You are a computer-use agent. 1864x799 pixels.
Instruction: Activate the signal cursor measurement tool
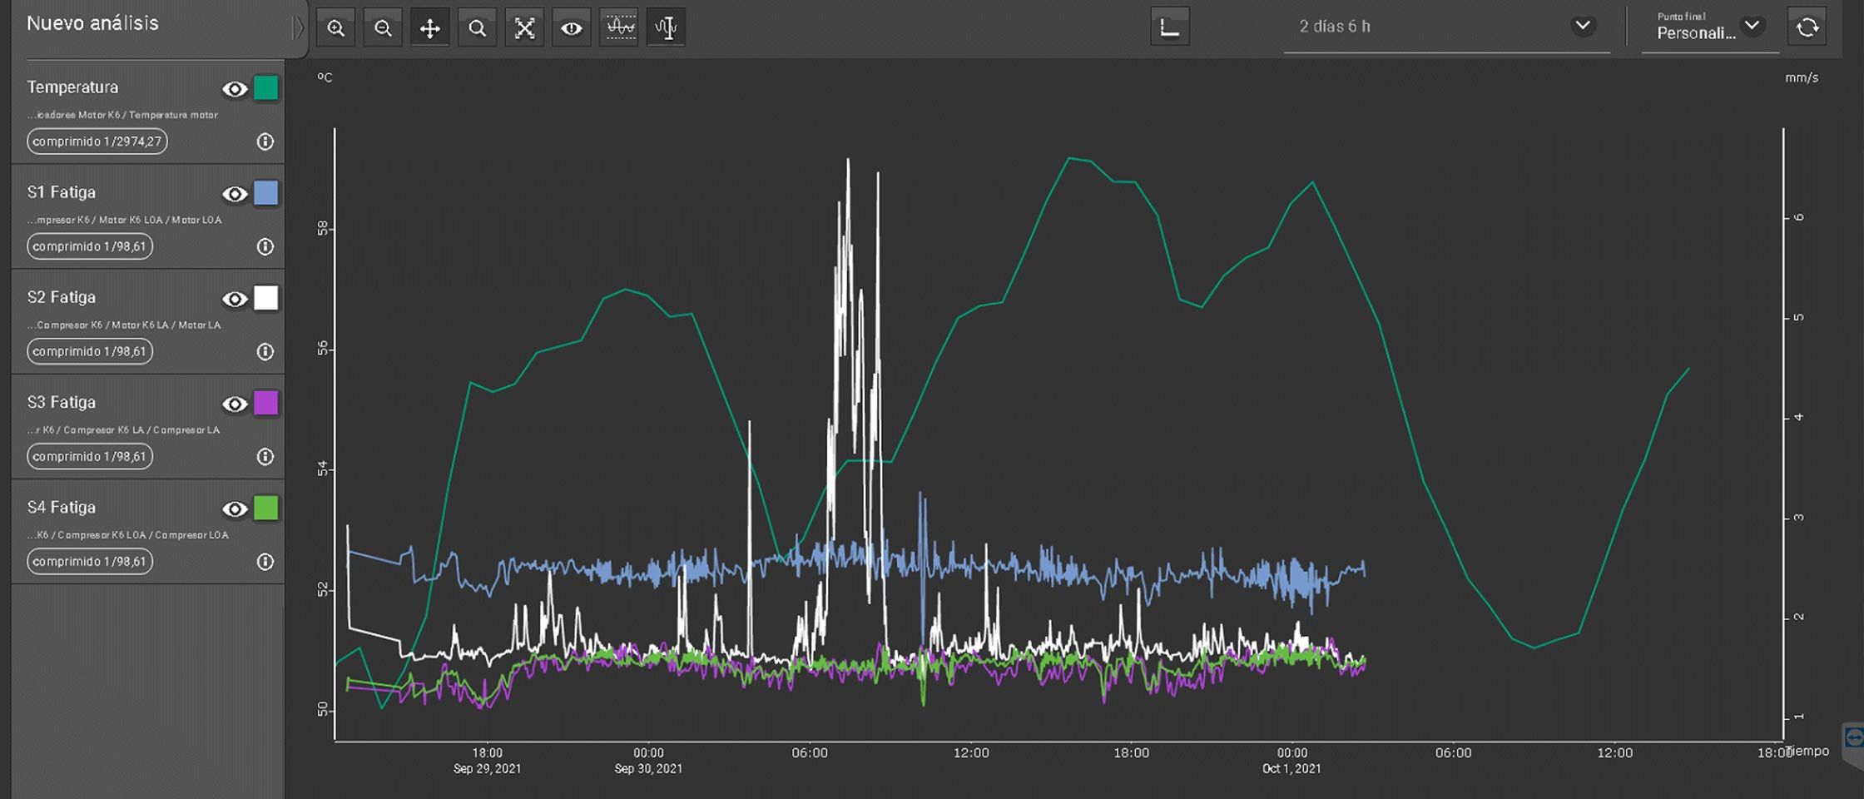tap(666, 28)
